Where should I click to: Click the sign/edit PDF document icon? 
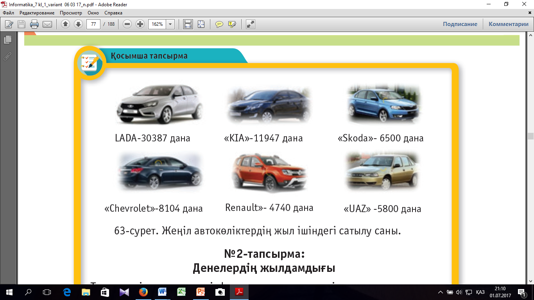pos(9,24)
